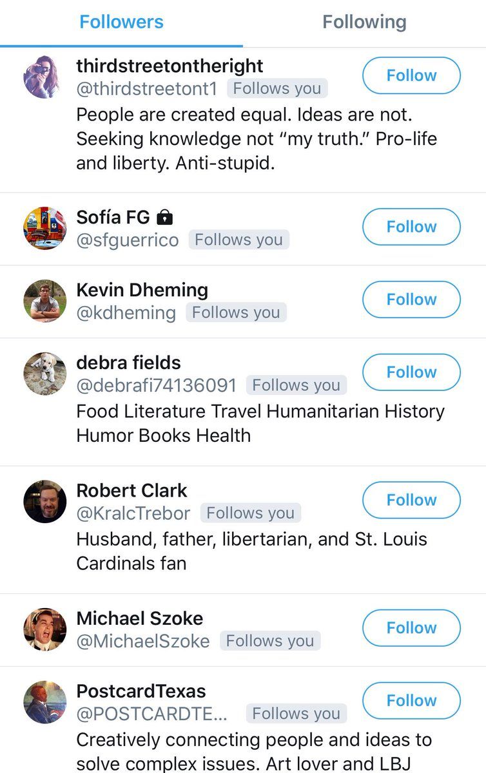Tap Sofía FG's avatar image

pyautogui.click(x=45, y=228)
